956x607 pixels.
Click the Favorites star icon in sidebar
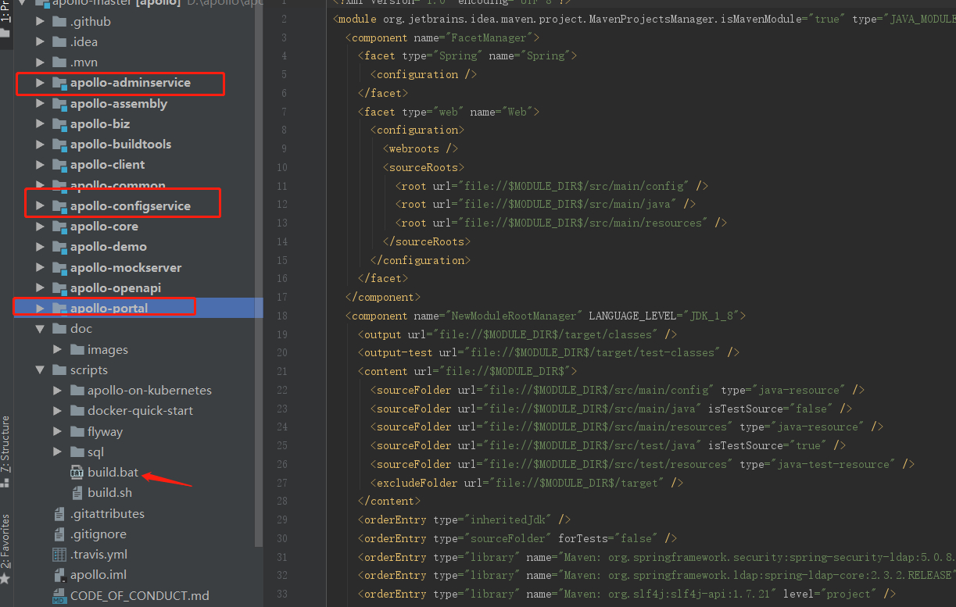[x=5, y=579]
